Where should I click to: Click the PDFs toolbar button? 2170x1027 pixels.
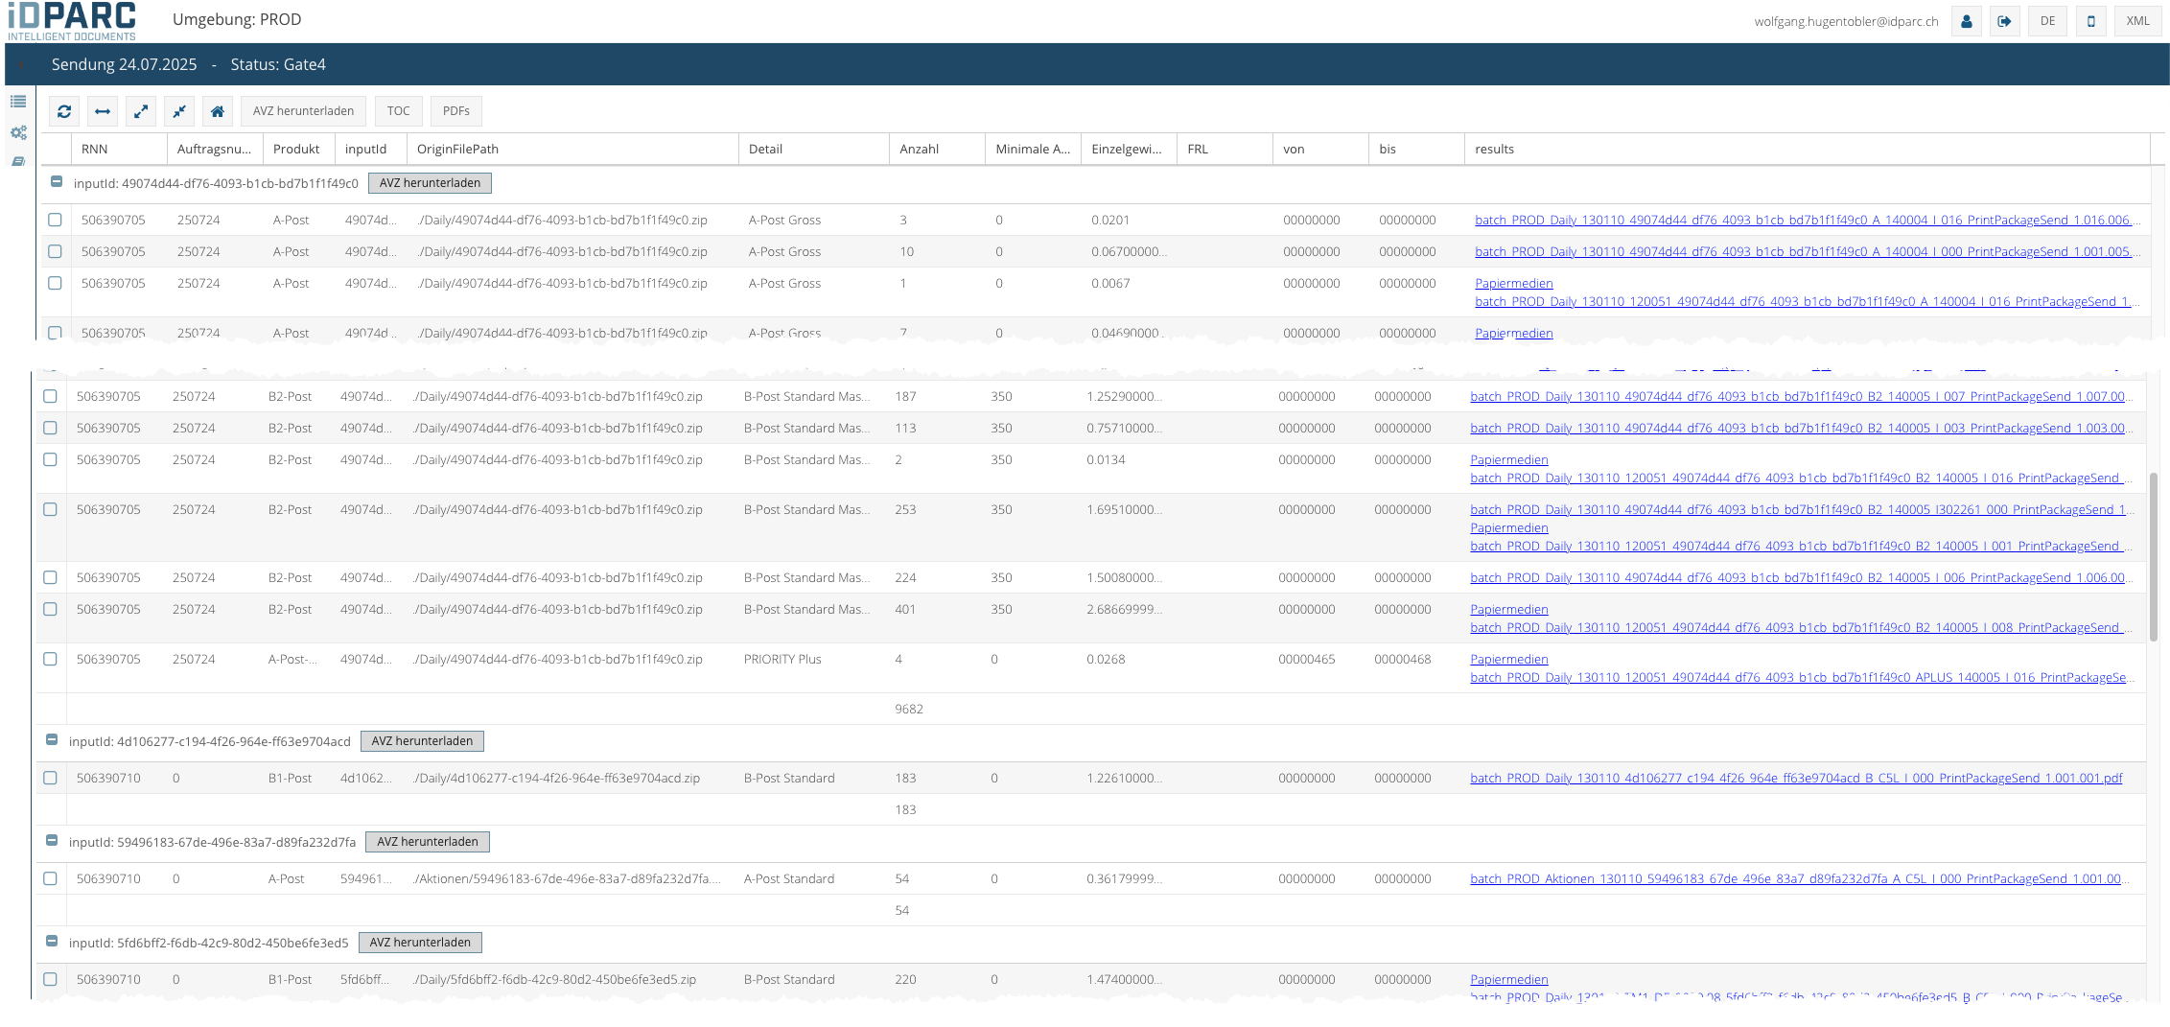[x=455, y=111]
